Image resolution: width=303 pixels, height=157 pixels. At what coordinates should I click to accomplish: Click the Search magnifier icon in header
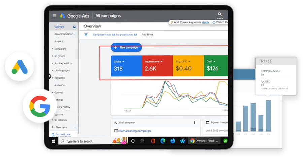[220, 14]
